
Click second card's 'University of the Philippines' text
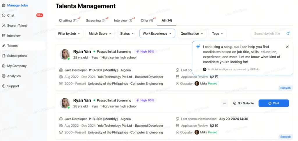[108, 132]
